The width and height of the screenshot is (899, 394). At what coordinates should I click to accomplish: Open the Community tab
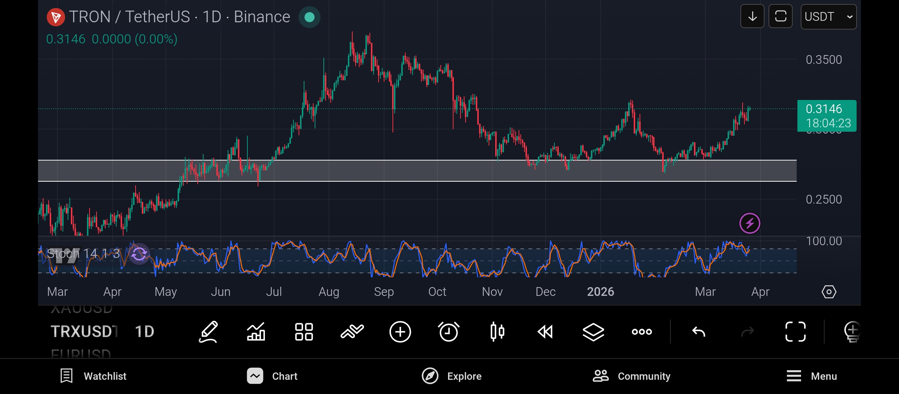[631, 376]
